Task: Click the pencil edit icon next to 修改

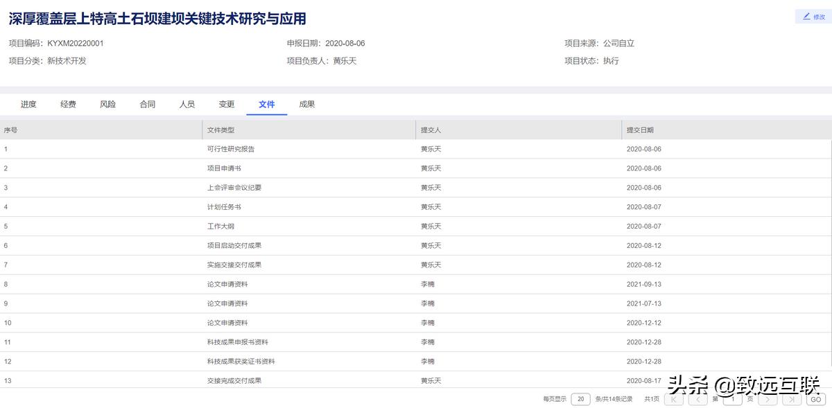Action: click(804, 16)
